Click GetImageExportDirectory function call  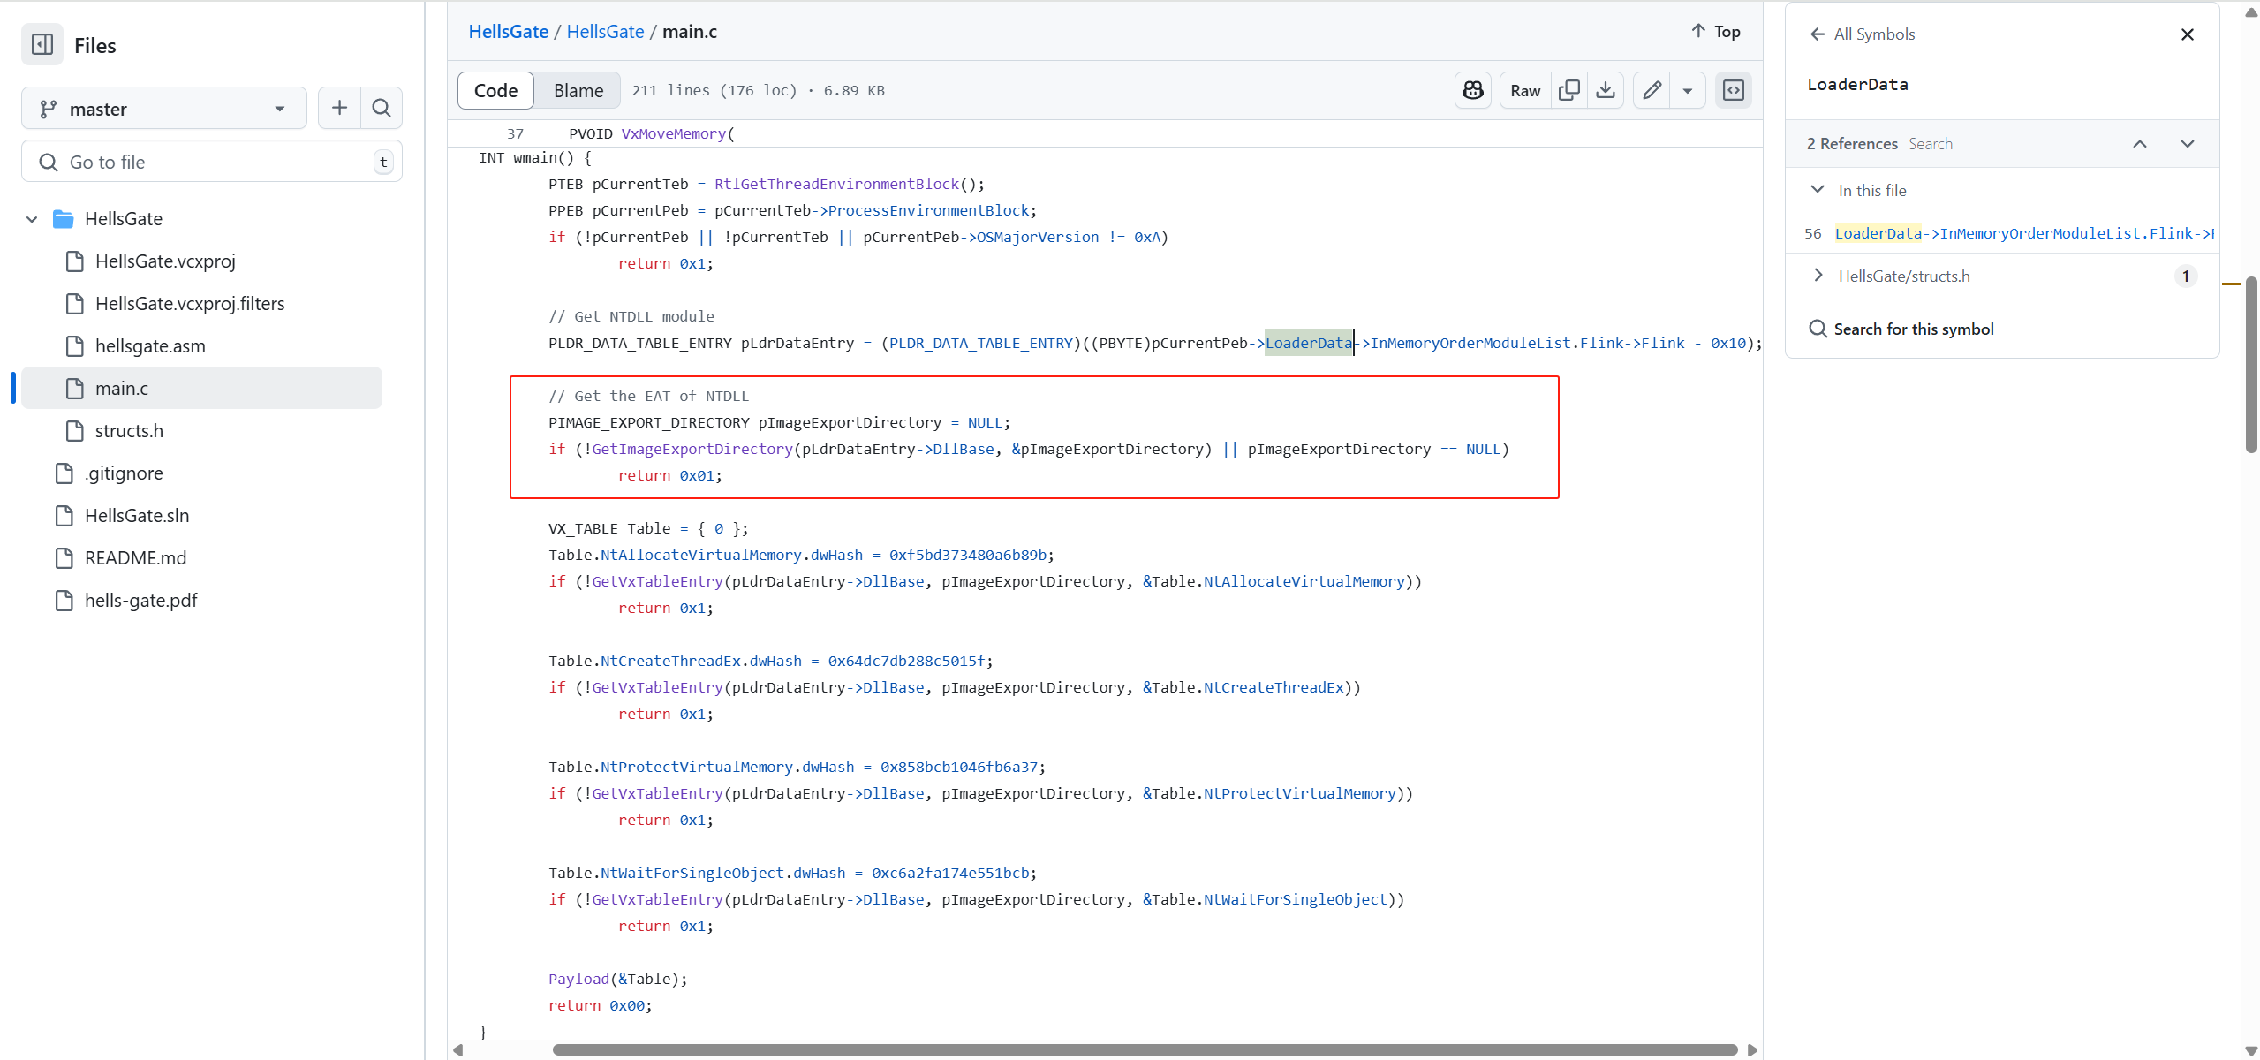click(x=693, y=449)
